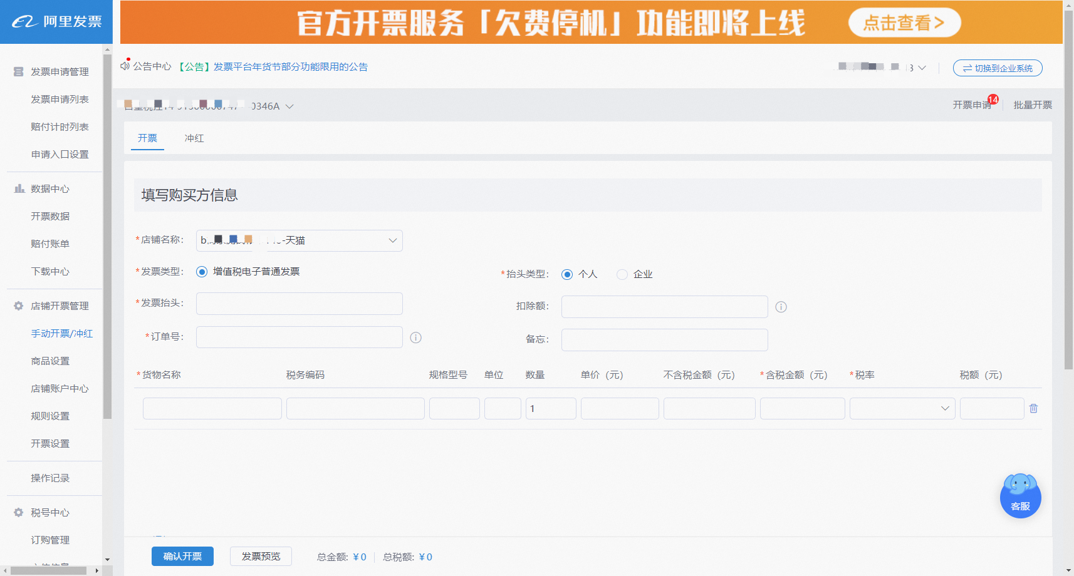This screenshot has height=576, width=1074.
Task: Click the red 14 notification badge
Action: [993, 100]
